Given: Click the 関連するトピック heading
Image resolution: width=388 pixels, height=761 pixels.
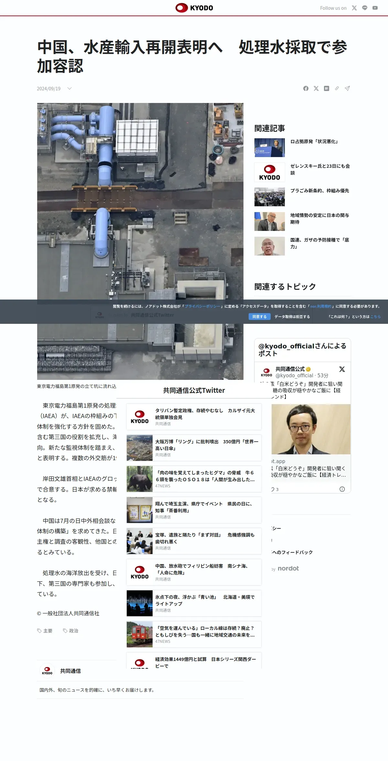Looking at the screenshot, I should click(285, 287).
